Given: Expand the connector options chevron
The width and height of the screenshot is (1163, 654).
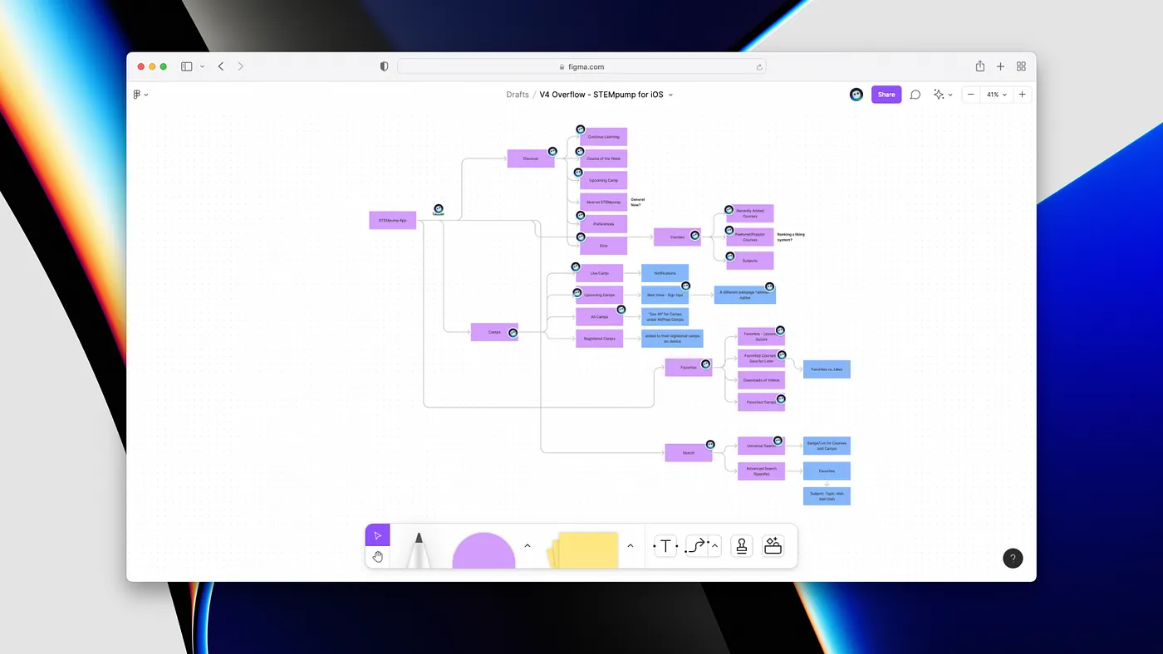Looking at the screenshot, I should (714, 545).
